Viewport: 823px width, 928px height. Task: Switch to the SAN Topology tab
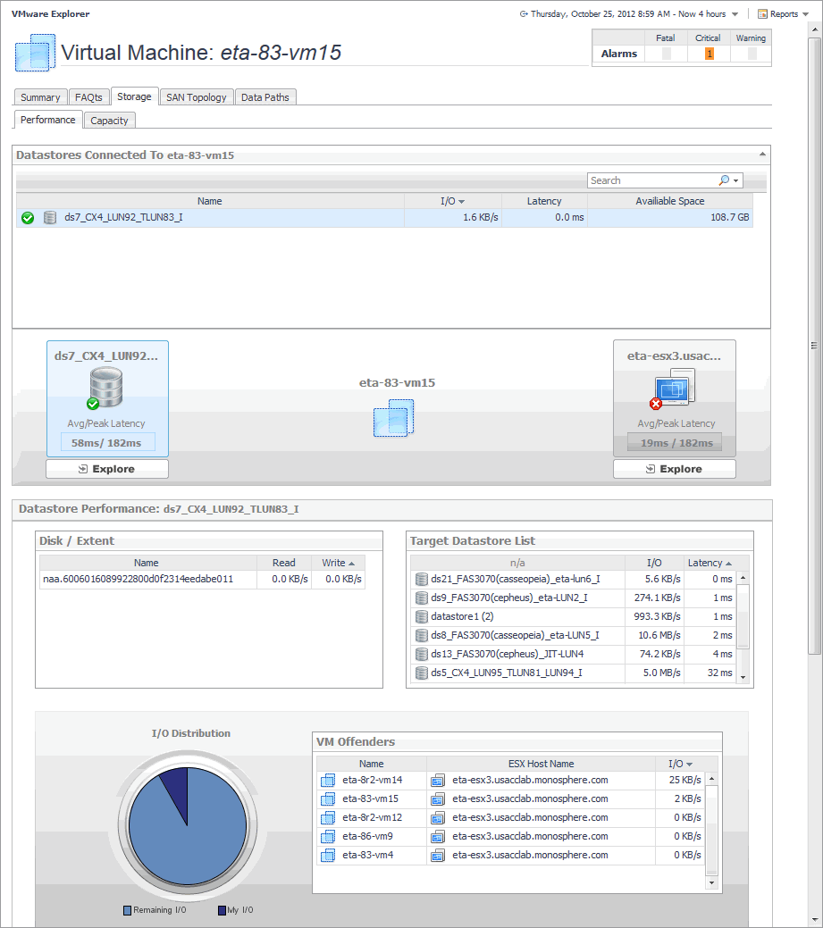tap(197, 97)
